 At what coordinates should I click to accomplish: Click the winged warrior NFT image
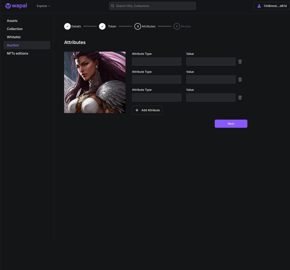(x=95, y=82)
